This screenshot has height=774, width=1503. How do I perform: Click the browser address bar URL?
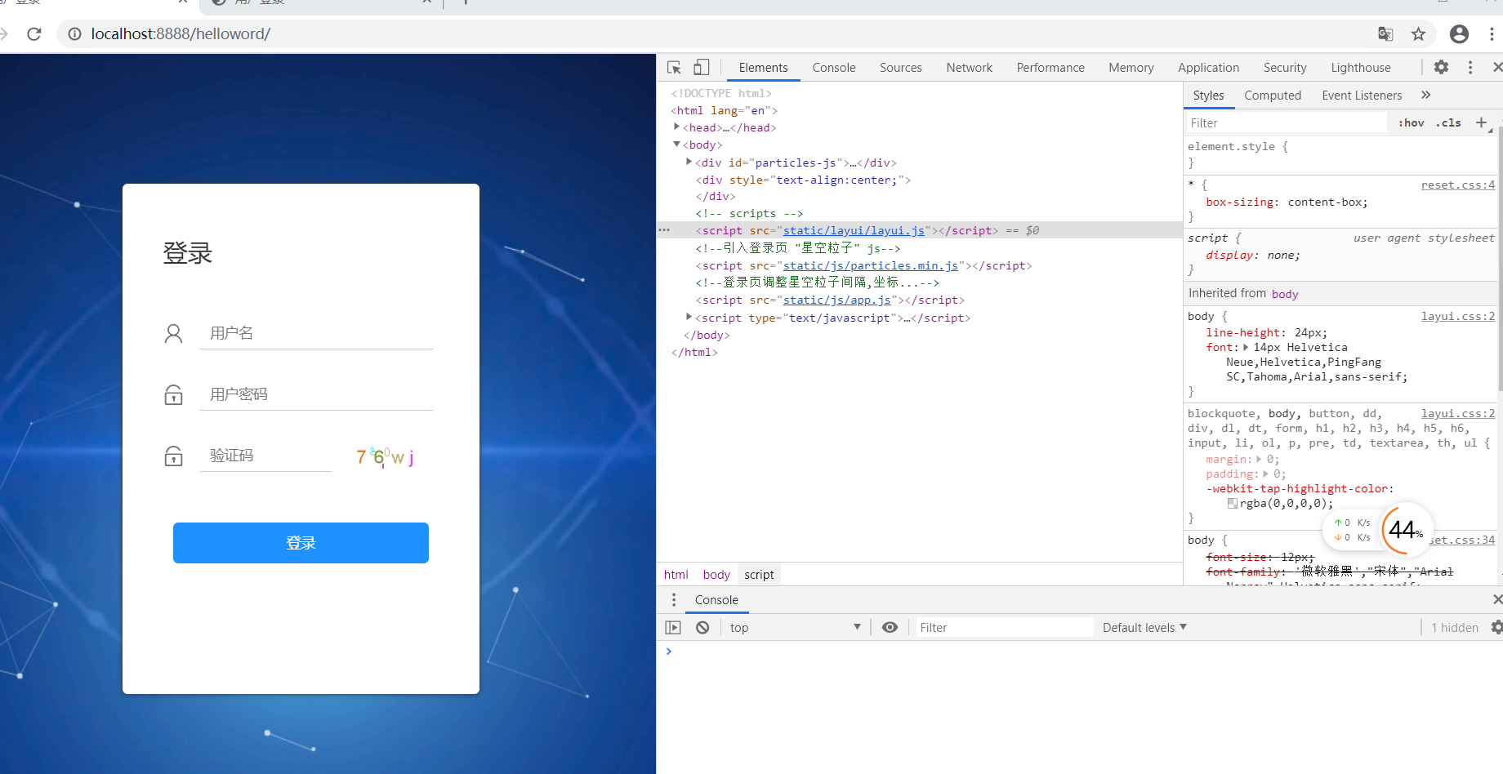coord(181,33)
